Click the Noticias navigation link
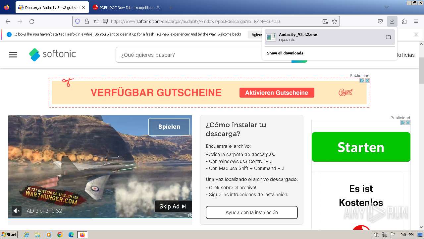 tap(405, 55)
